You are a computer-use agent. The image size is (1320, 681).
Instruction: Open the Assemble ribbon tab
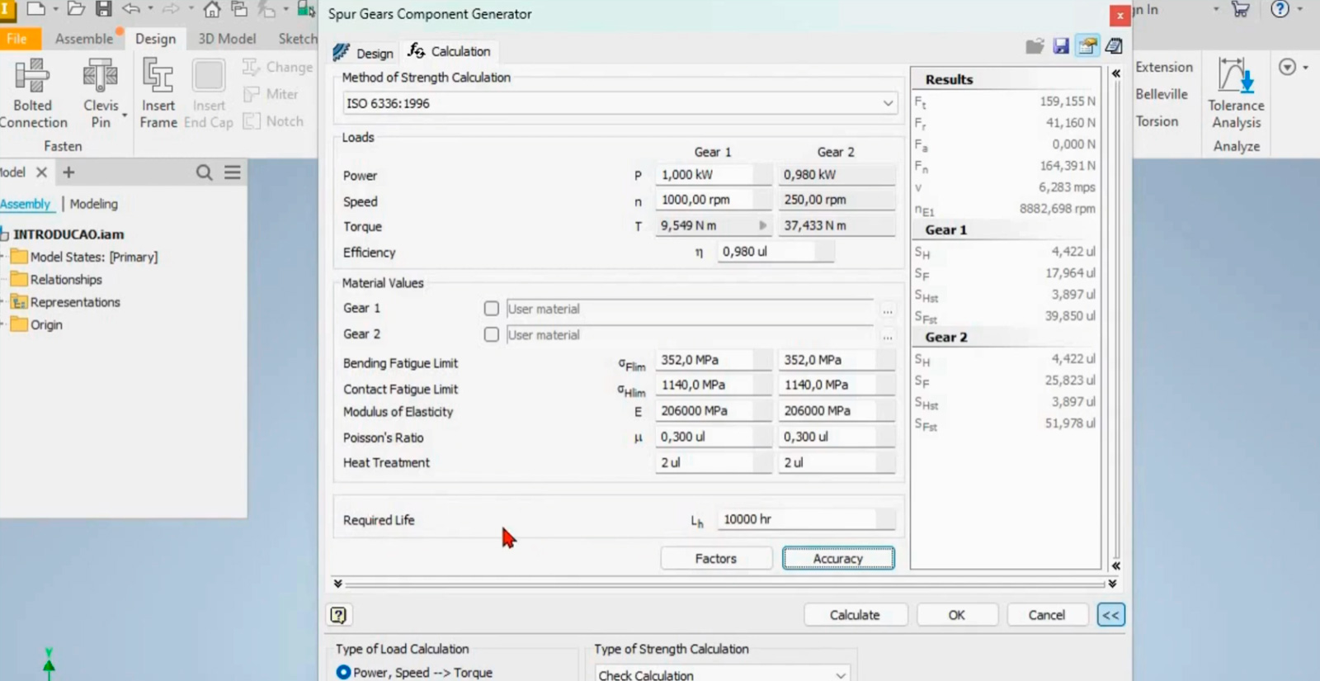pos(83,39)
